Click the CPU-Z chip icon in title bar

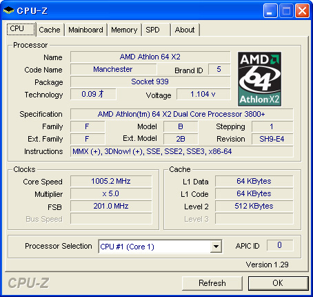(x=9, y=10)
